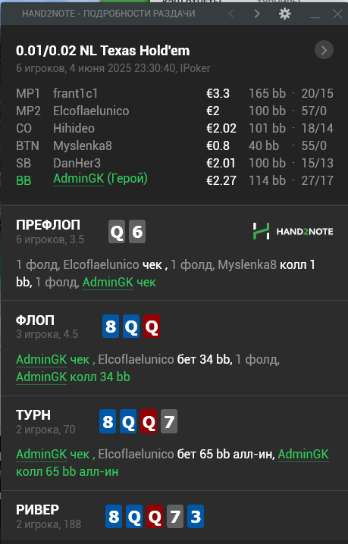Click the Hand2Note logo

pyautogui.click(x=293, y=231)
